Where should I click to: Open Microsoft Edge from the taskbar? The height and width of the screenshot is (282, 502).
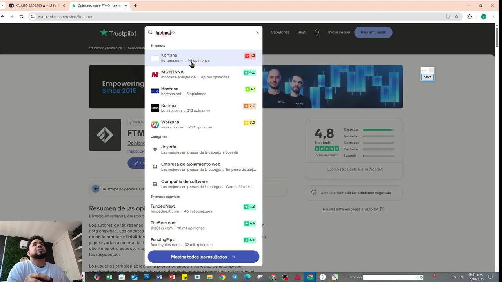click(x=247, y=277)
